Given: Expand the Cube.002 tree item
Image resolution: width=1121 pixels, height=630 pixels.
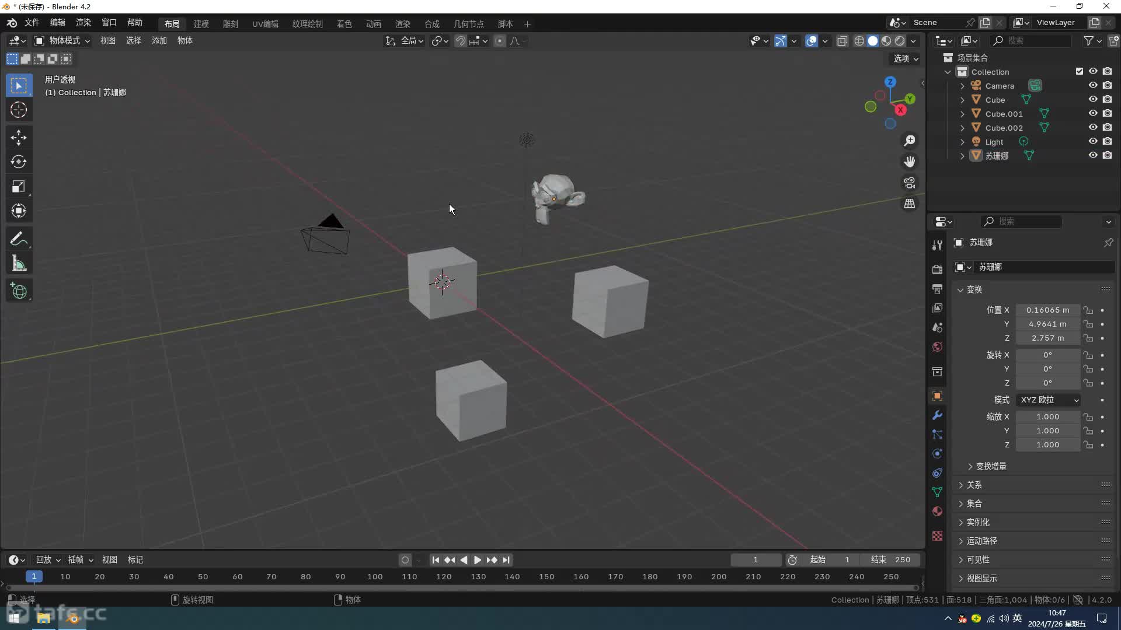Looking at the screenshot, I should [x=962, y=128].
